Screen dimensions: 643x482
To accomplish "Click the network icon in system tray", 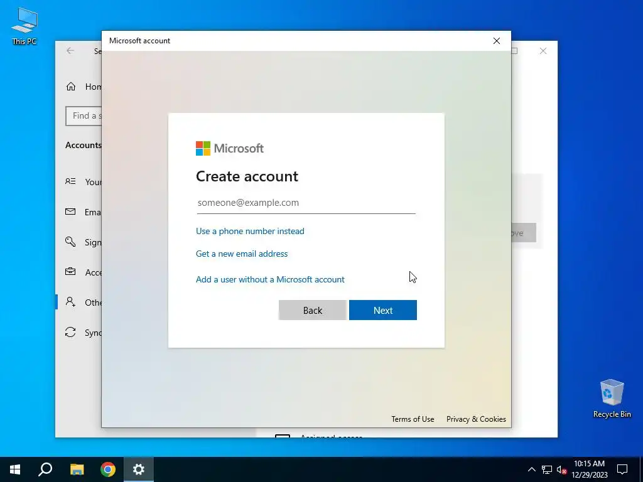I will tap(547, 469).
